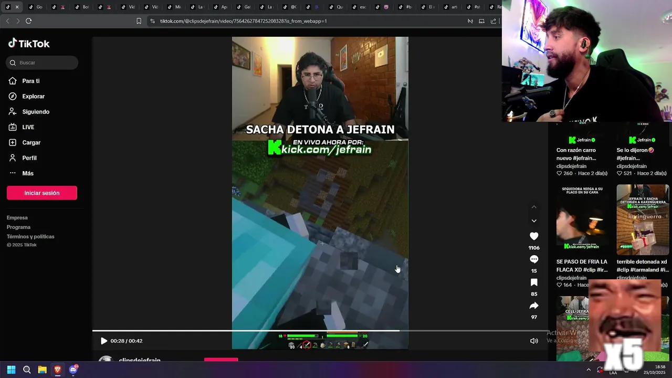Open Windows Start menu
Screen dimensions: 672x378
click(11, 370)
